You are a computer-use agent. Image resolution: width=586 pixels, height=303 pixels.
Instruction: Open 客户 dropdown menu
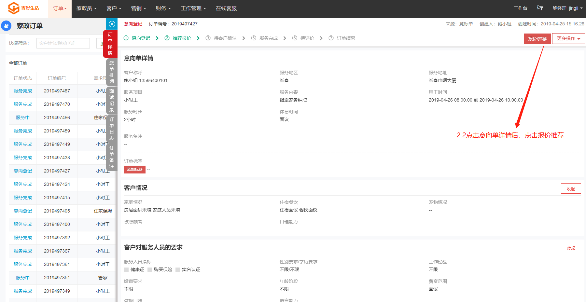[x=114, y=8]
